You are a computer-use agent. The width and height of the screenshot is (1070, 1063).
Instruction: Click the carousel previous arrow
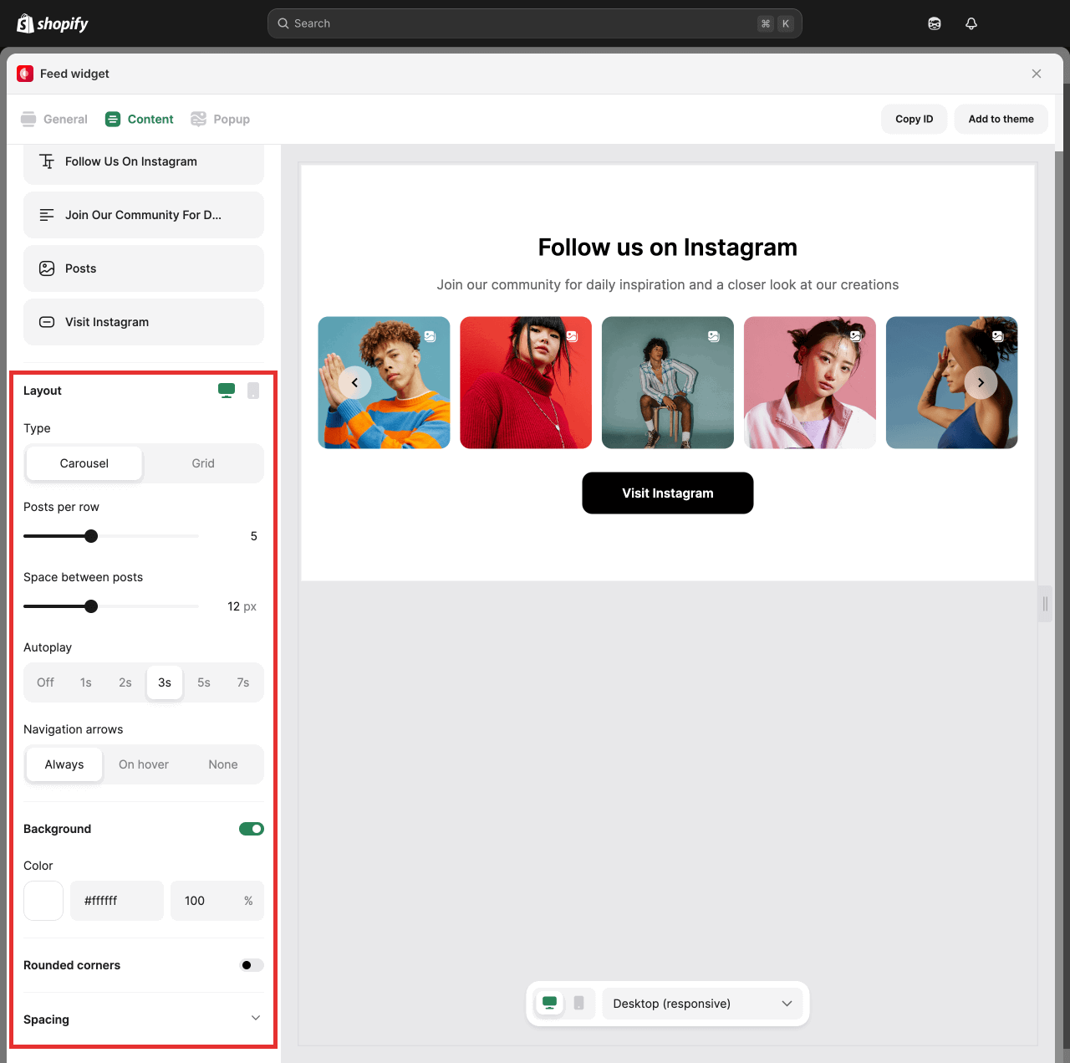(x=354, y=382)
